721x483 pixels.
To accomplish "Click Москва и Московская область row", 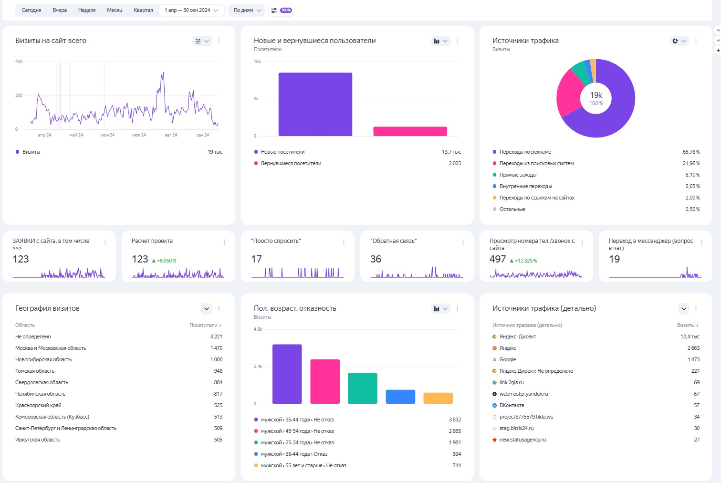I will (x=119, y=348).
